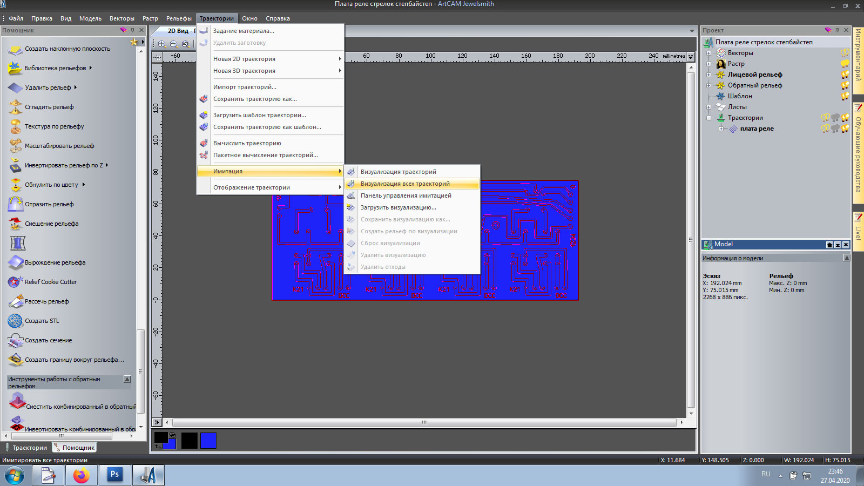This screenshot has width=864, height=486.
Task: Click Сместить комбинированный в обратный icon
Action: [17, 402]
